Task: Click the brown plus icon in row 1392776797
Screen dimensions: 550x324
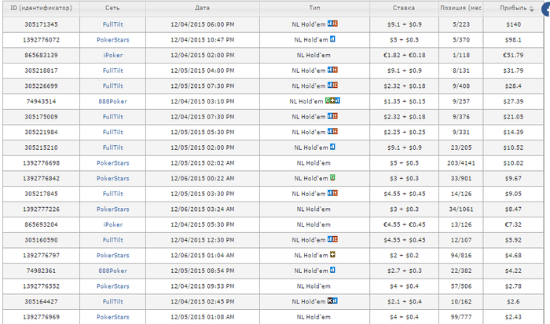Action: click(332, 254)
